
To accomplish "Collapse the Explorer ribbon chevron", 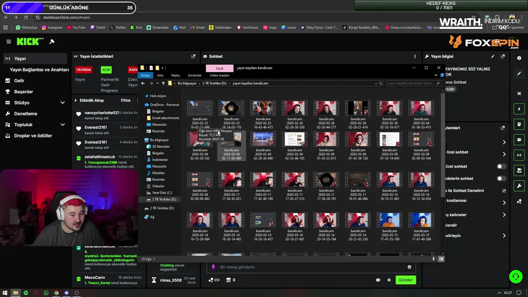I will 436,75.
